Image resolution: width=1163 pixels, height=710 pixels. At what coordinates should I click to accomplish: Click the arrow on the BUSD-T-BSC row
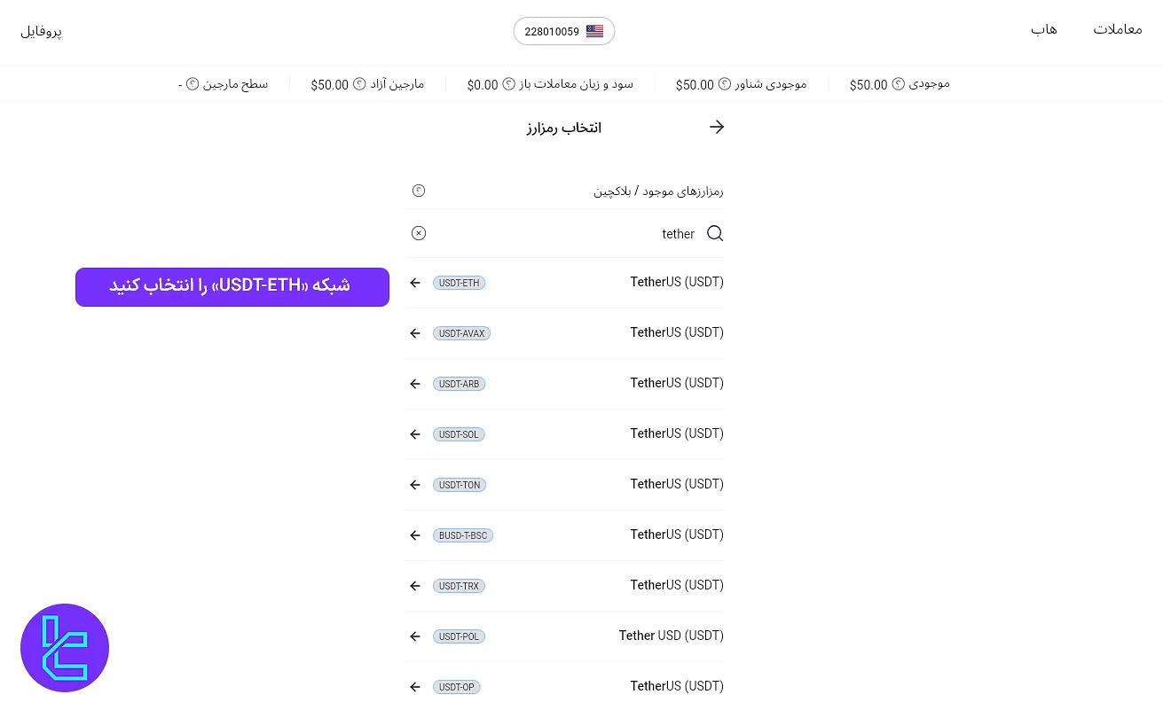(414, 535)
